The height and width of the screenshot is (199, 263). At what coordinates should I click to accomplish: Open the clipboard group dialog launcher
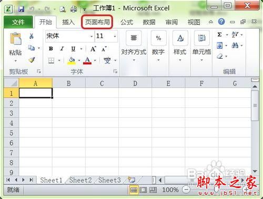pyautogui.click(x=39, y=71)
